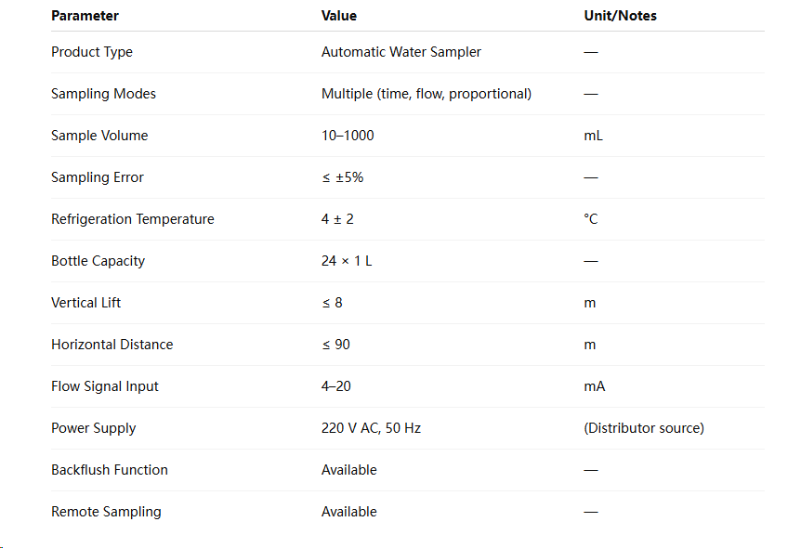
Task: Click the 4–20 flow signal value
Action: tap(336, 386)
